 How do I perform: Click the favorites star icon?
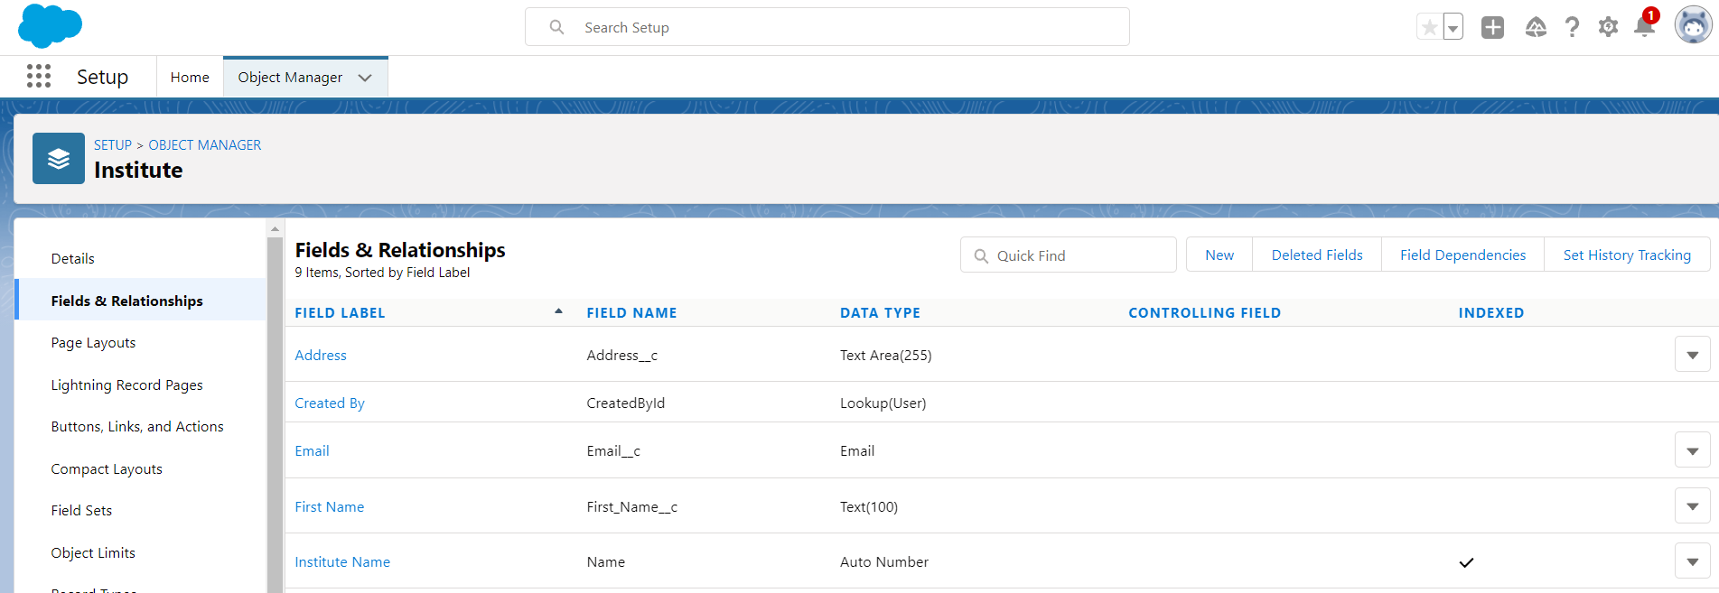(x=1429, y=28)
